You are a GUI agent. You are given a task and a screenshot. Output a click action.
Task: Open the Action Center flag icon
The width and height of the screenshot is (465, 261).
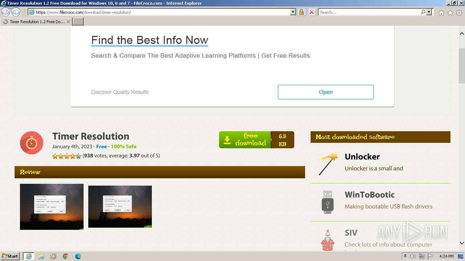[430, 256]
